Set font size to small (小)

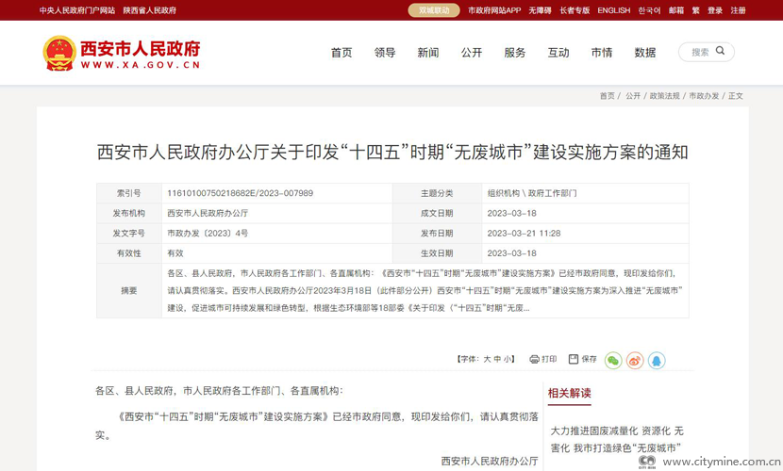(508, 359)
